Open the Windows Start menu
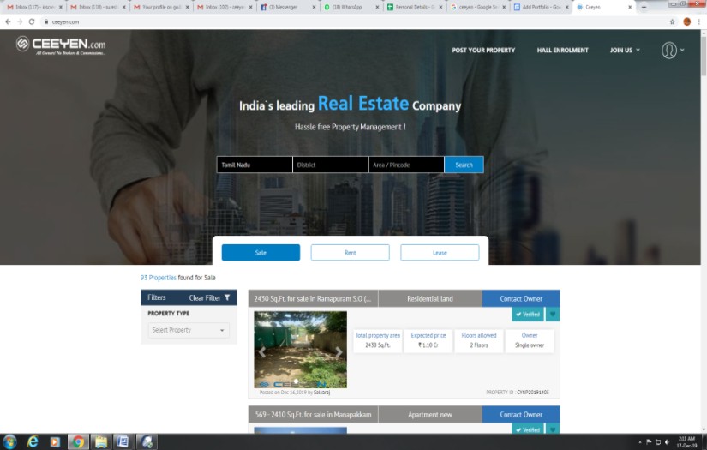 pyautogui.click(x=10, y=442)
